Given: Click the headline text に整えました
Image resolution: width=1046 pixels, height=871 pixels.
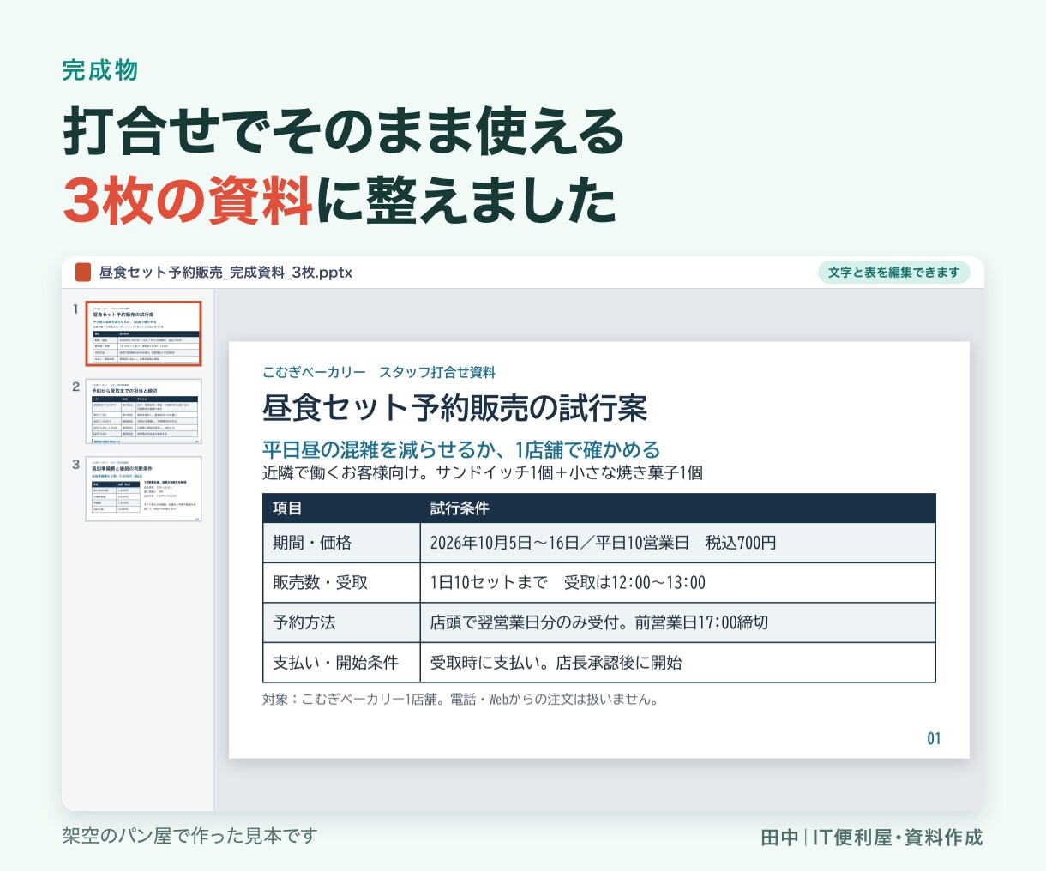Looking at the screenshot, I should tap(466, 201).
